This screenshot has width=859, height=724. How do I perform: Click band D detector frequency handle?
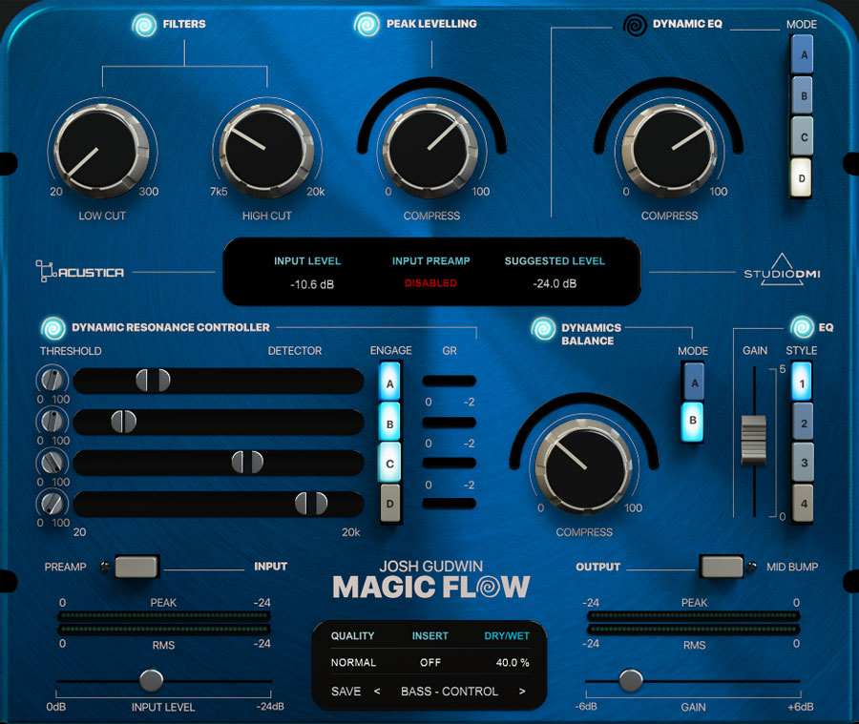tap(311, 504)
